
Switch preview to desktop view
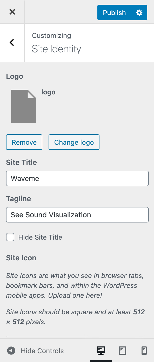click(x=101, y=351)
